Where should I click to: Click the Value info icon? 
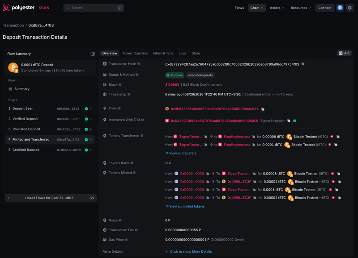pyautogui.click(x=120, y=220)
